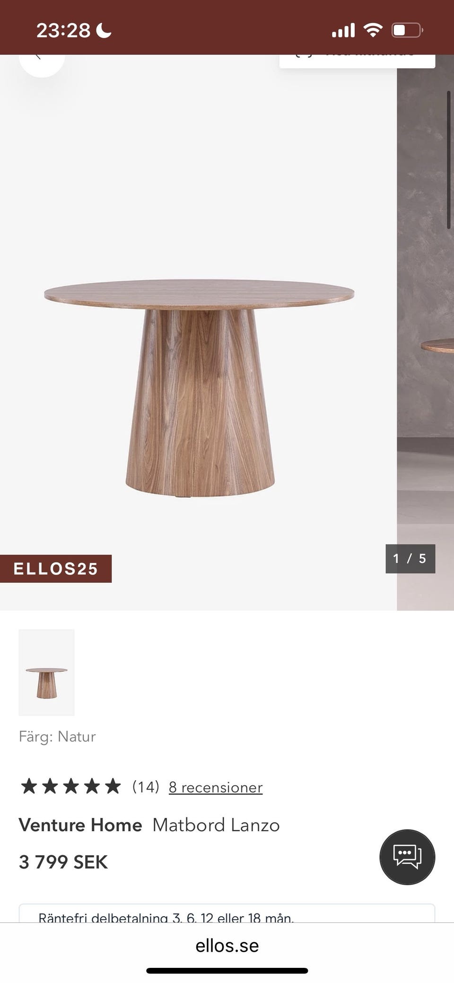Tap the ELLOS25 promo code badge

[x=56, y=568]
